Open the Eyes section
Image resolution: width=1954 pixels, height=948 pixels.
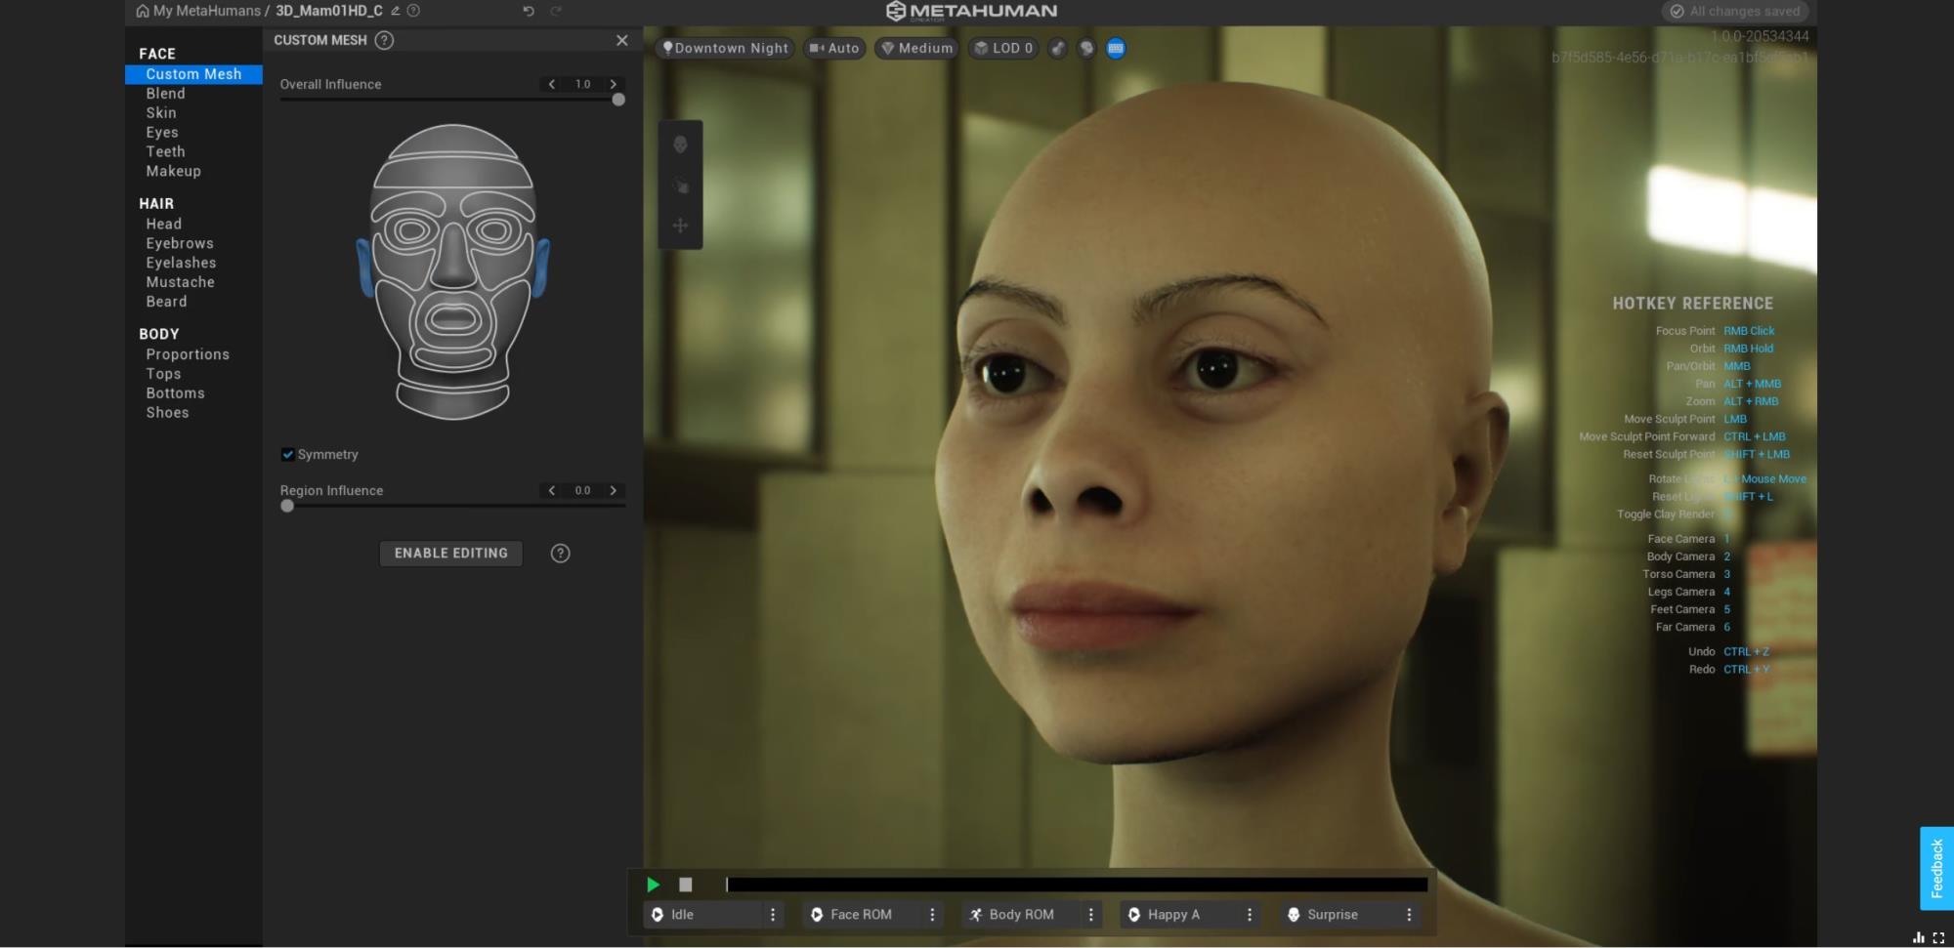[x=162, y=132]
